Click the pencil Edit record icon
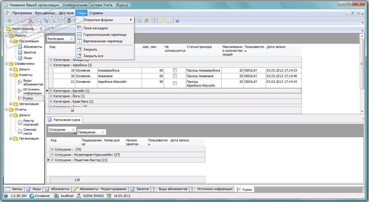The height and width of the screenshot is (202, 369). pos(24,21)
